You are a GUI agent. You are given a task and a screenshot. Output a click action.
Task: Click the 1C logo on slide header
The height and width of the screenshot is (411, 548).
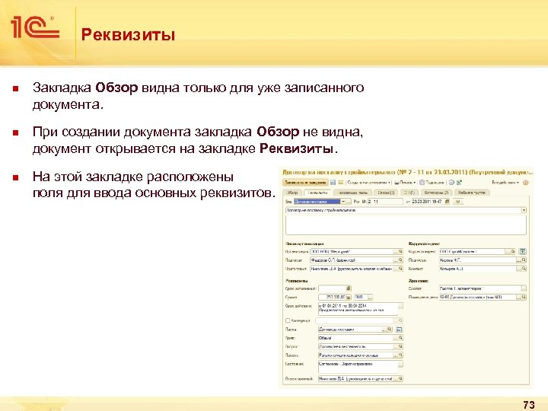(35, 27)
